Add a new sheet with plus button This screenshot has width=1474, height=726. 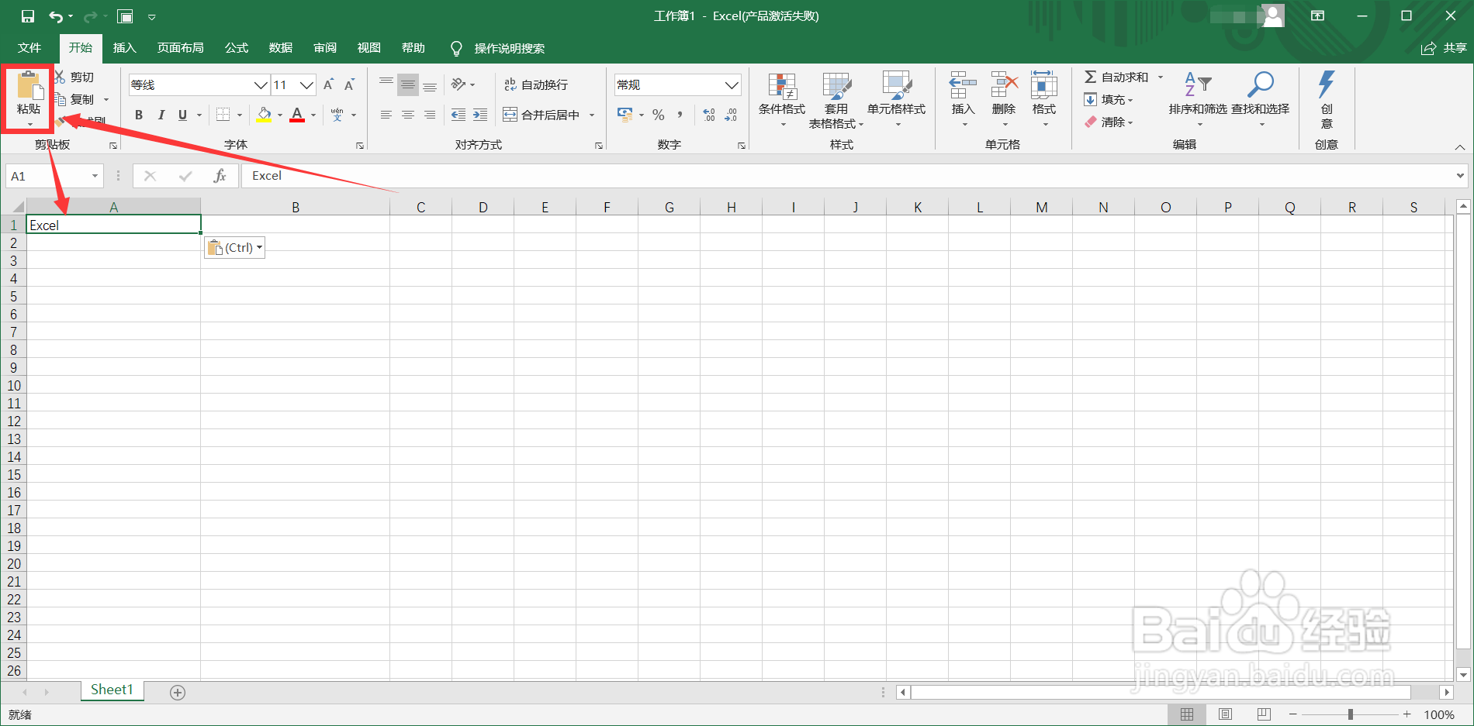click(x=178, y=693)
